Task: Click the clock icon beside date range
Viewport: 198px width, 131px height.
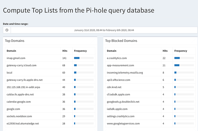Action: pos(7,30)
